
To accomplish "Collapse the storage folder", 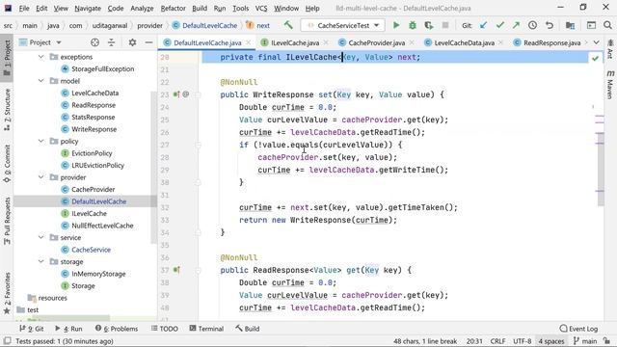I will (40, 261).
